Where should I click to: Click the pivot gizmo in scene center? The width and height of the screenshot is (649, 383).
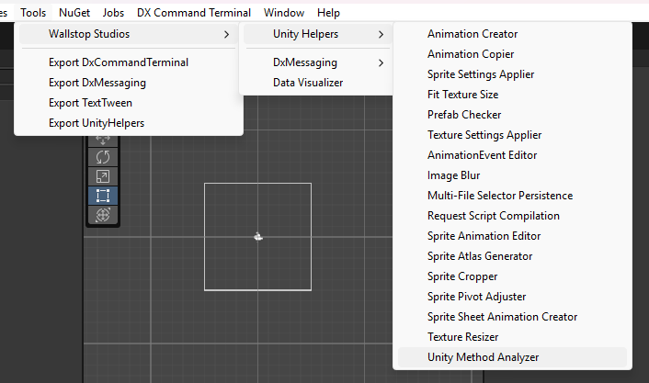tap(258, 237)
